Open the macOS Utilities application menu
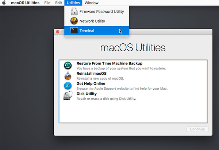This screenshot has width=219, height=150. tap(25, 3)
